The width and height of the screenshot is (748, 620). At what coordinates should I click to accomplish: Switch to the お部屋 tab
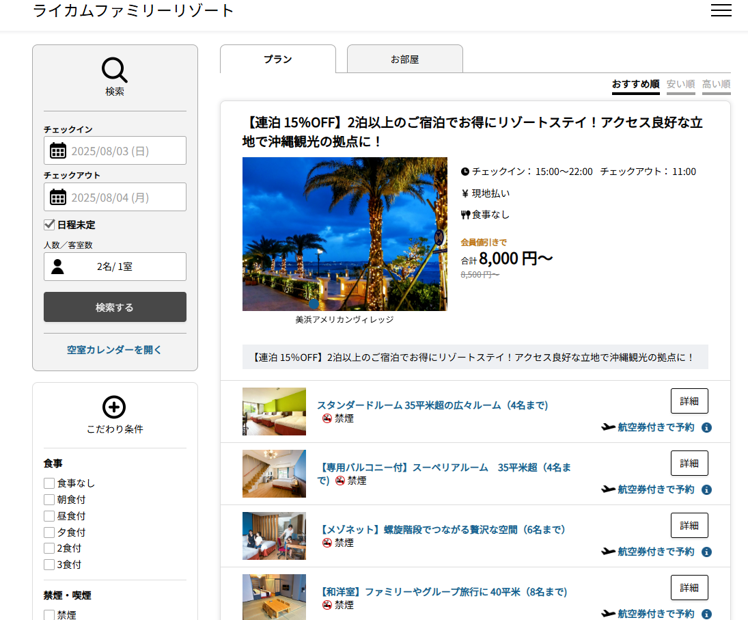pyautogui.click(x=404, y=59)
